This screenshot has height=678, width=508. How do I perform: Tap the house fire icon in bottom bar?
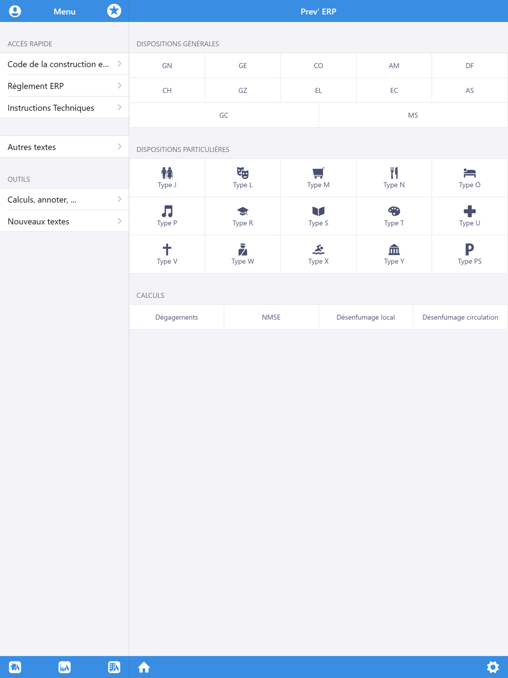point(15,667)
